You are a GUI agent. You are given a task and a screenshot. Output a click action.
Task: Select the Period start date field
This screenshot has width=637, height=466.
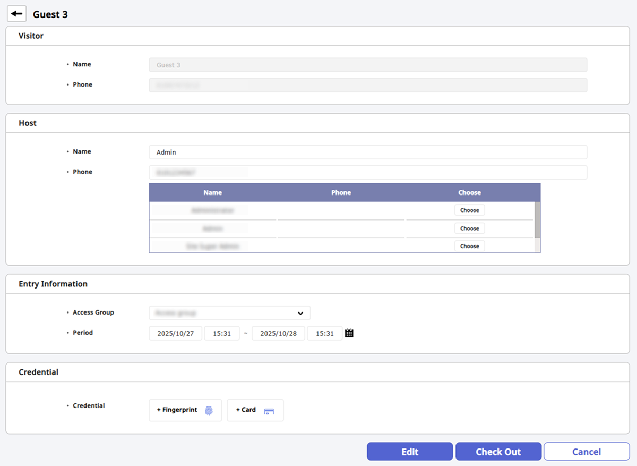(176, 334)
